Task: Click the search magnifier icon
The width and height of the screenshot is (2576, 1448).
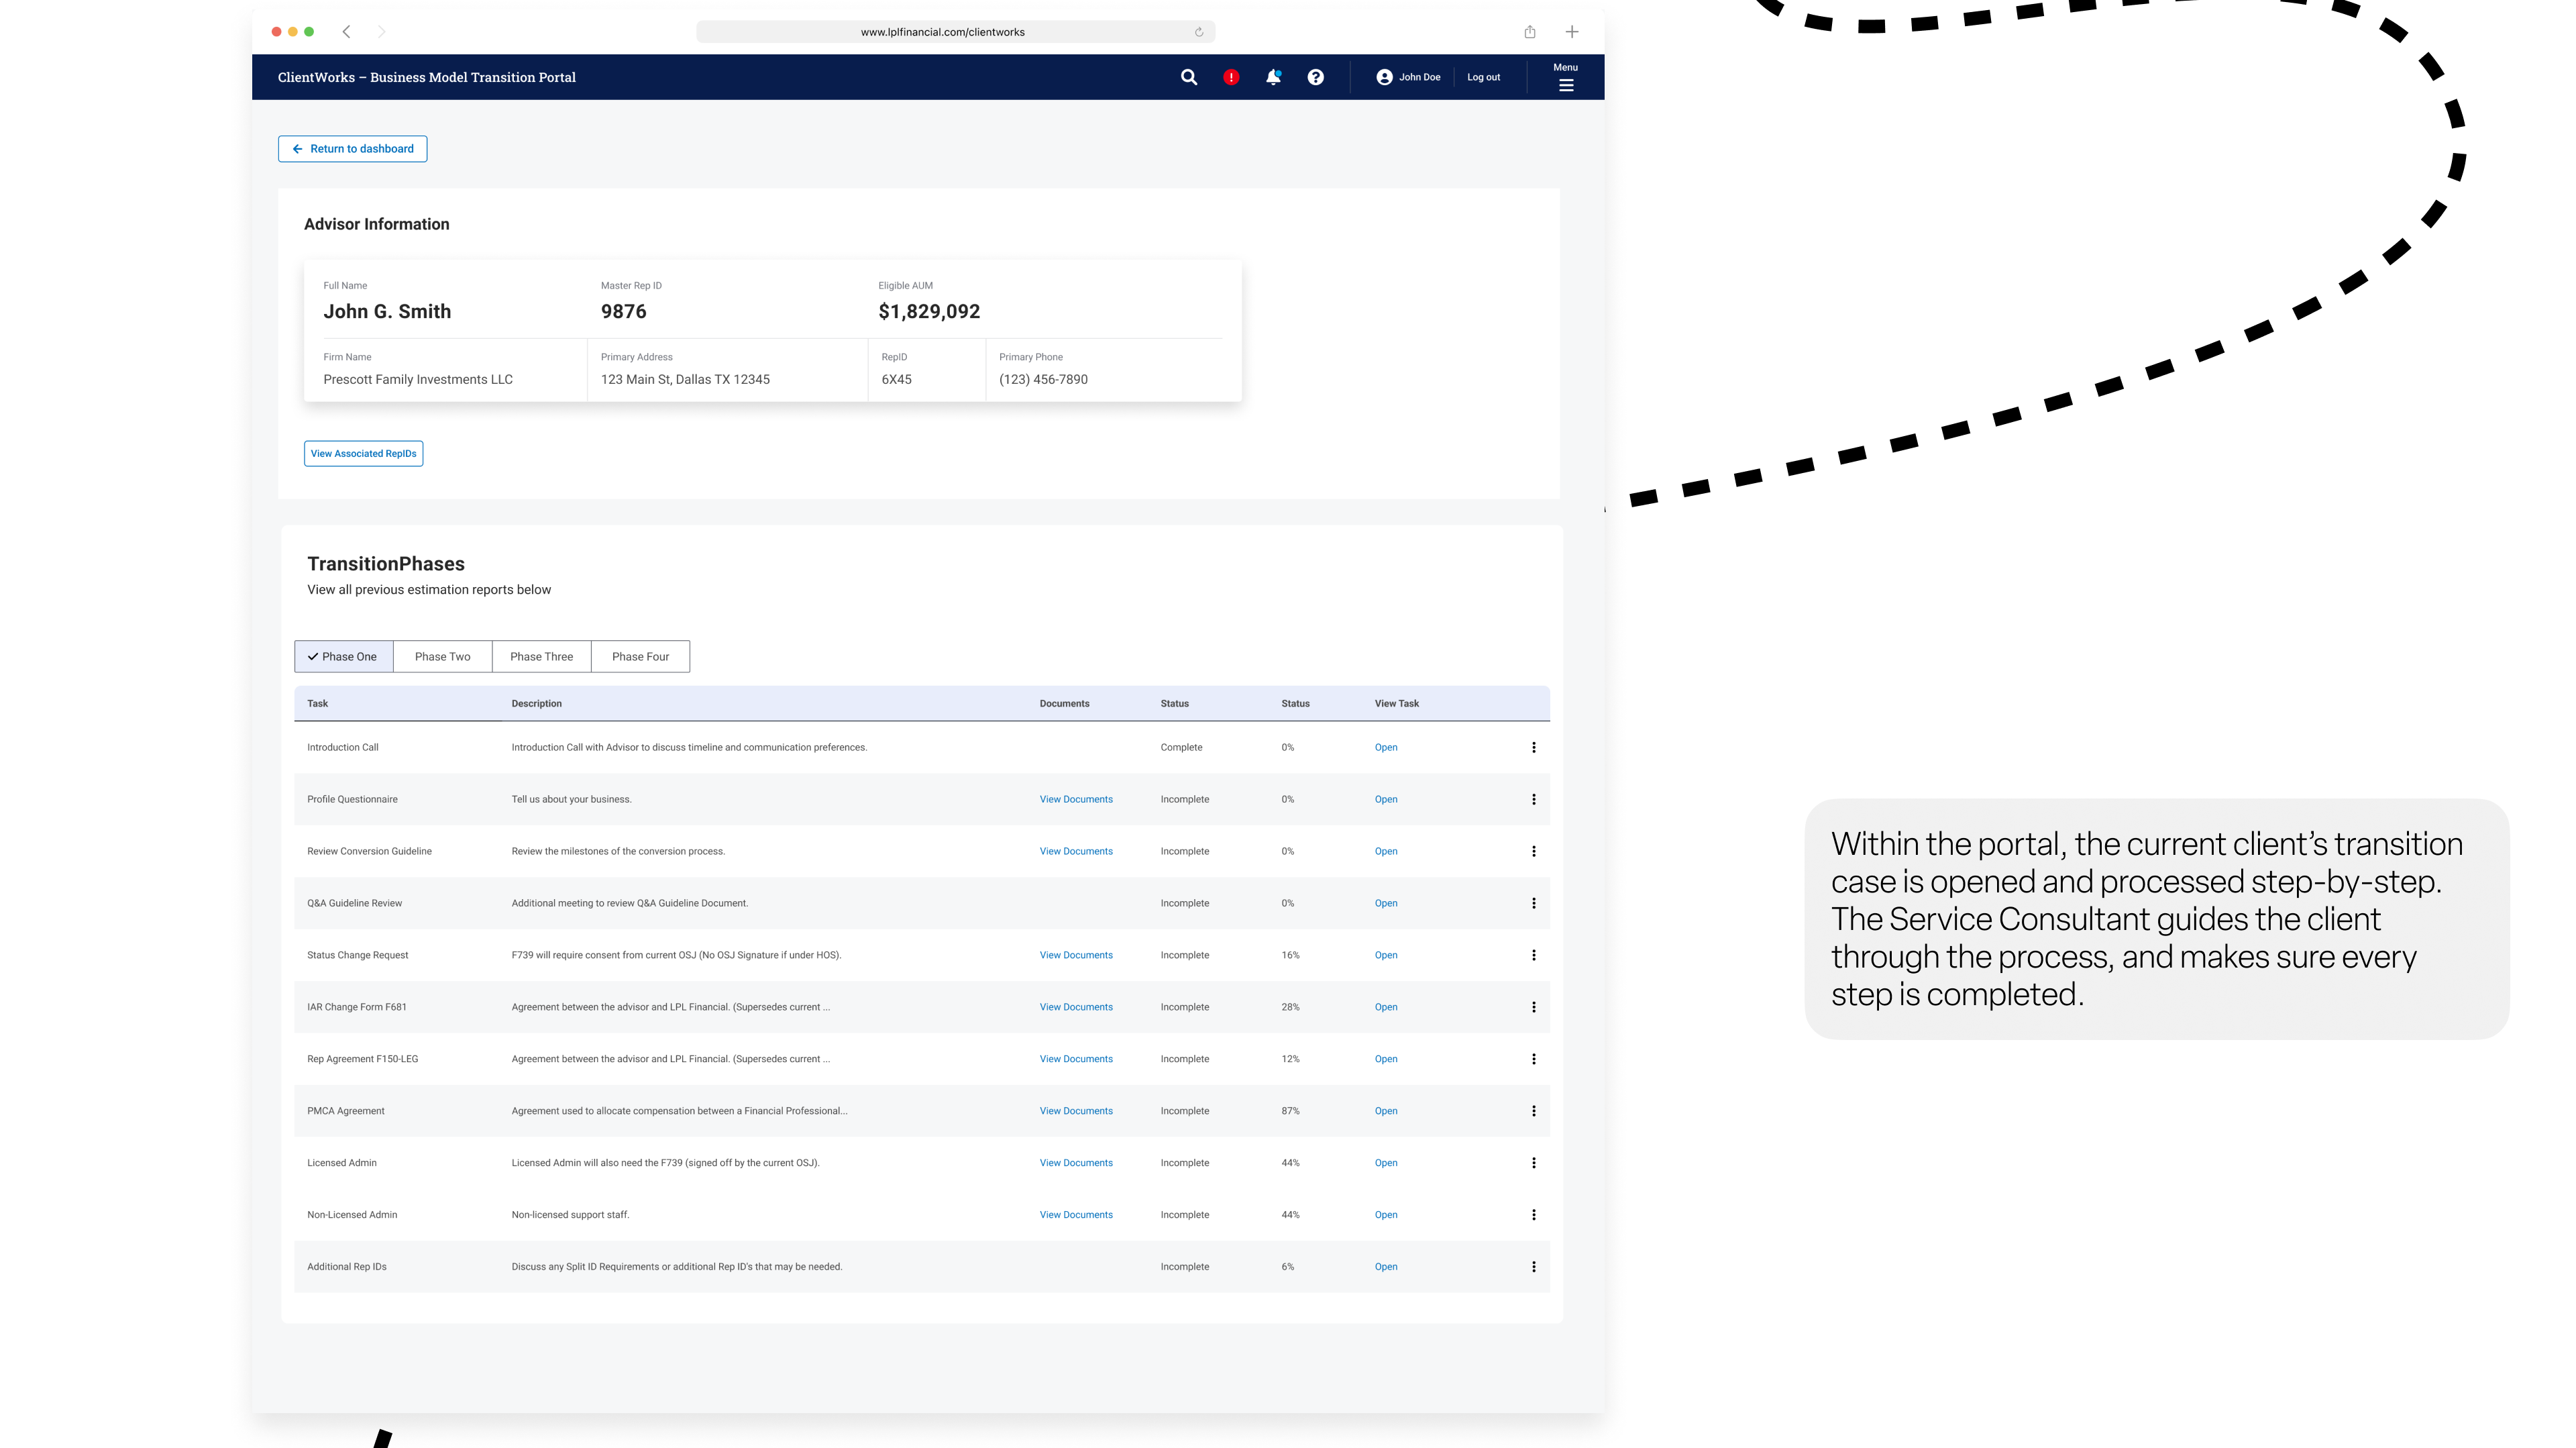Action: pyautogui.click(x=1188, y=77)
